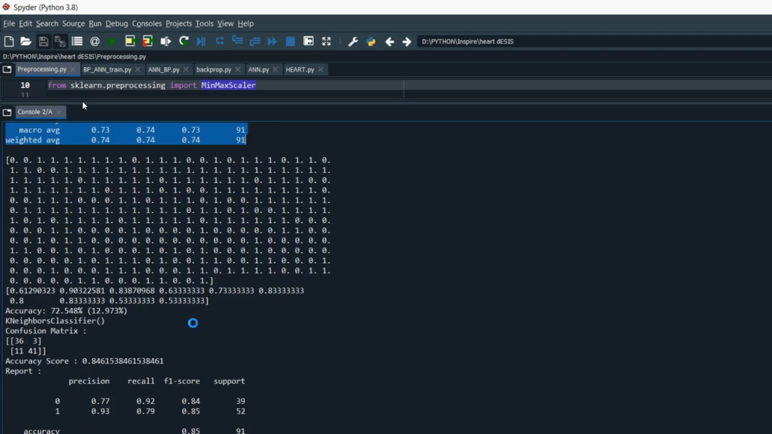Go back with the left arrow icon
This screenshot has width=772, height=434.
[x=390, y=42]
